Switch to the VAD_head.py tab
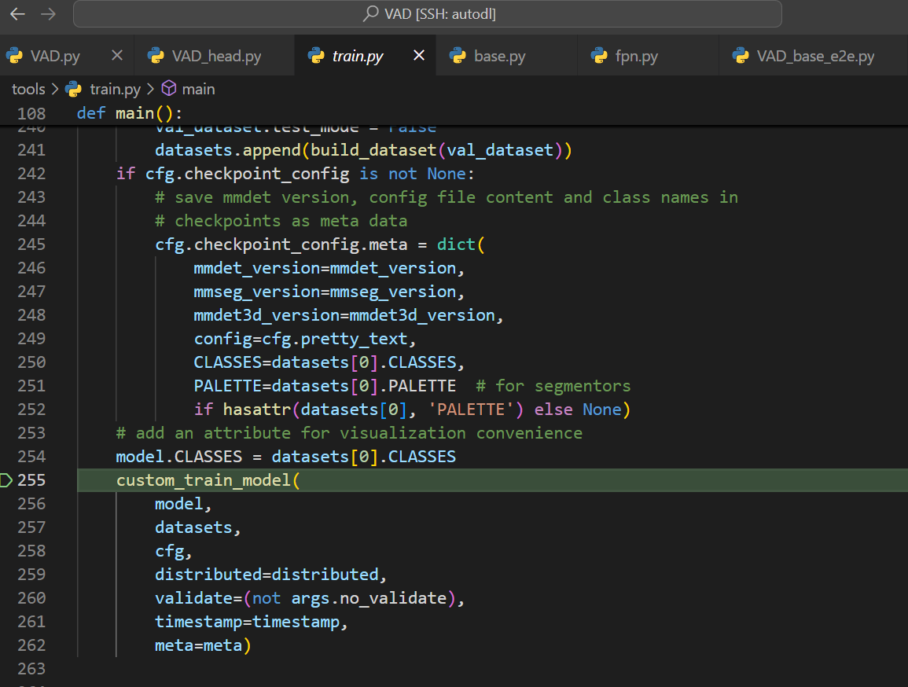Image resolution: width=908 pixels, height=687 pixels. coord(216,56)
